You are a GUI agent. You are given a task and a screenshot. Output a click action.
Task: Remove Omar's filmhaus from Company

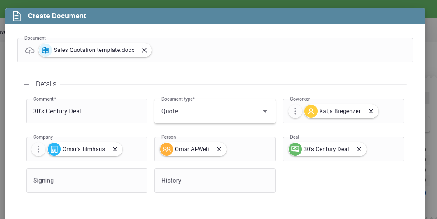pyautogui.click(x=115, y=149)
